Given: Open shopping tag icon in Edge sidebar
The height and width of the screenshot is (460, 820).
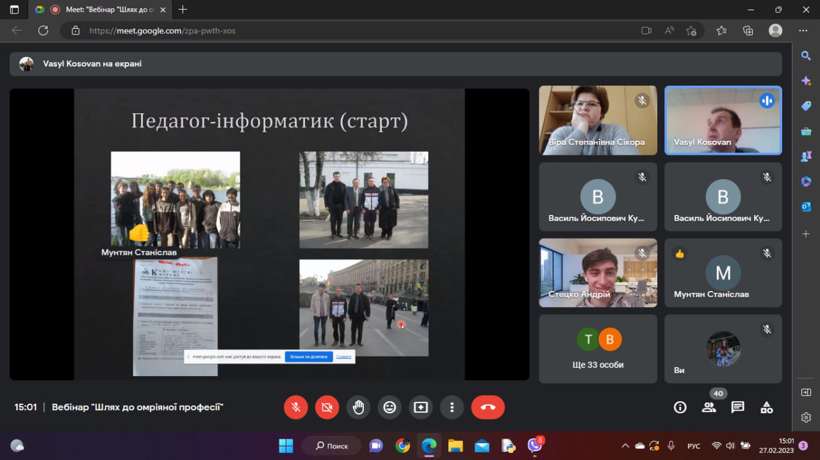Looking at the screenshot, I should 806,106.
